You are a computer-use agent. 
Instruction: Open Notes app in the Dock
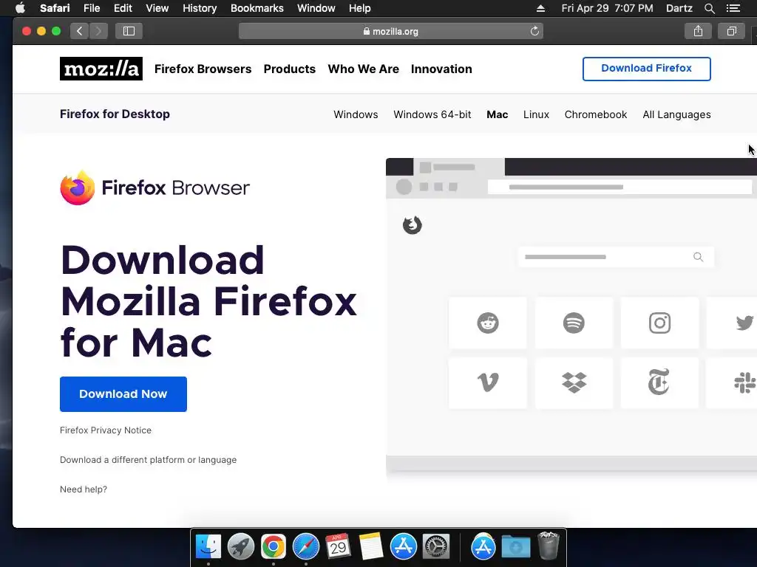(371, 546)
